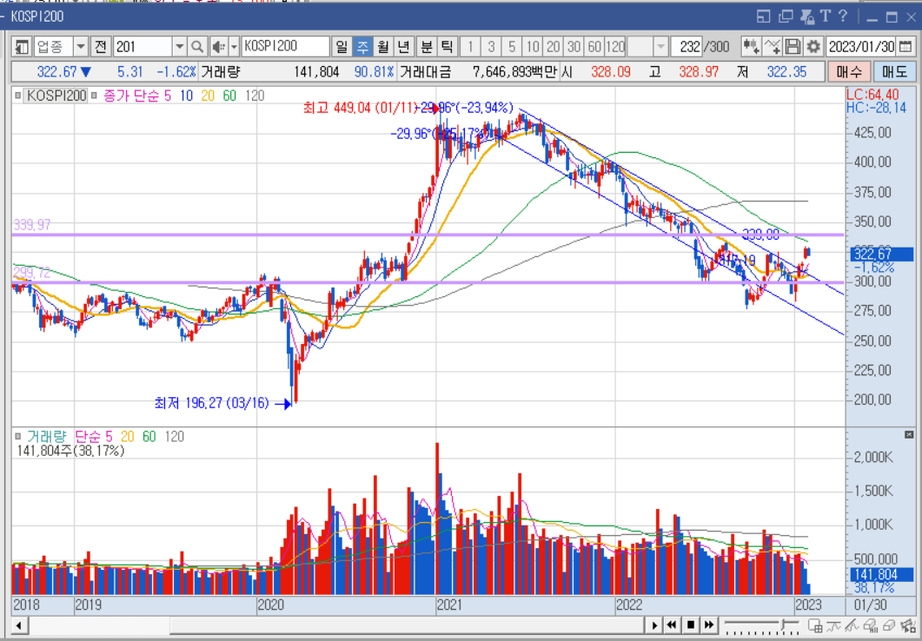Viewport: 922px width, 641px height.
Task: Click the trendline drawing tool icon
Action: (850, 625)
